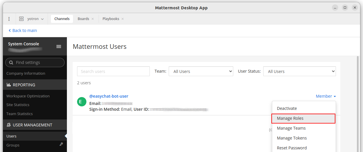Screen dimensions: 363x152
Task: Maximize the Mattermost window
Action: point(345,8)
